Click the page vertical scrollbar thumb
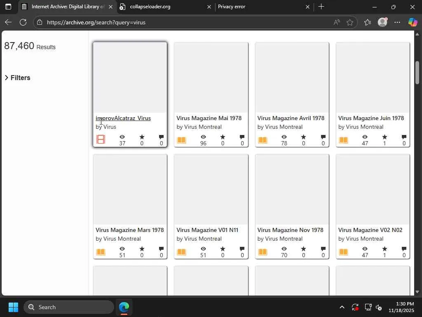422x317 pixels. (x=417, y=73)
